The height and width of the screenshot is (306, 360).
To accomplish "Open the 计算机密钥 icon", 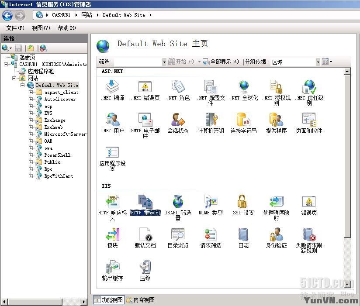I will (211, 123).
